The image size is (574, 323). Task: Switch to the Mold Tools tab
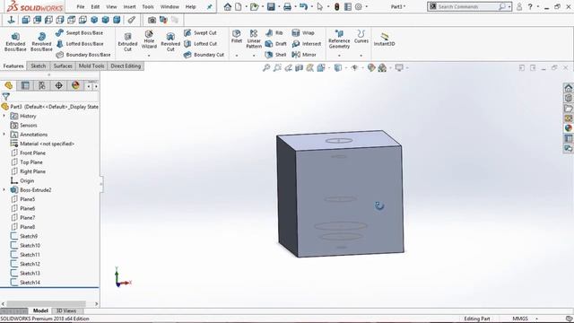(x=91, y=65)
